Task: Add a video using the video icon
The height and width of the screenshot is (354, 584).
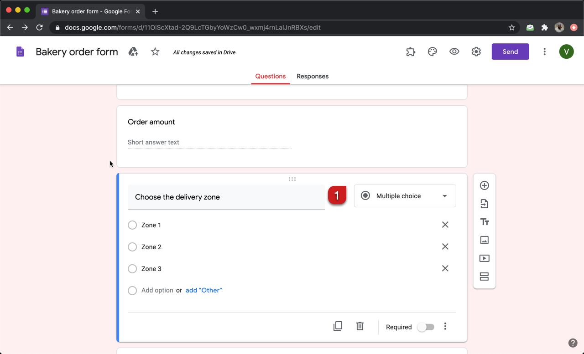Action: click(x=484, y=258)
